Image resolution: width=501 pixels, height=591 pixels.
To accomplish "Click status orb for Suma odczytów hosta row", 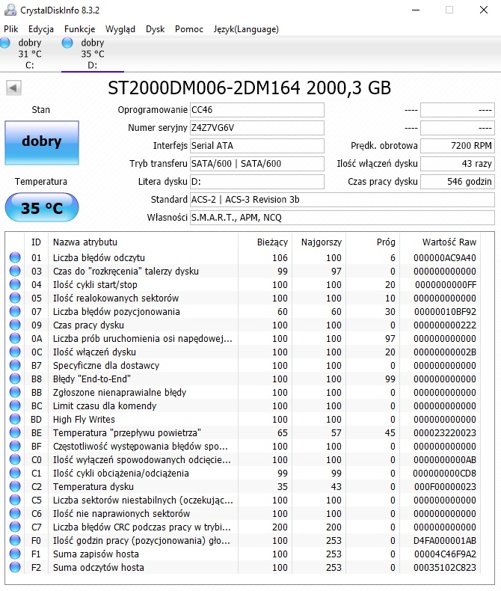I will pyautogui.click(x=15, y=567).
